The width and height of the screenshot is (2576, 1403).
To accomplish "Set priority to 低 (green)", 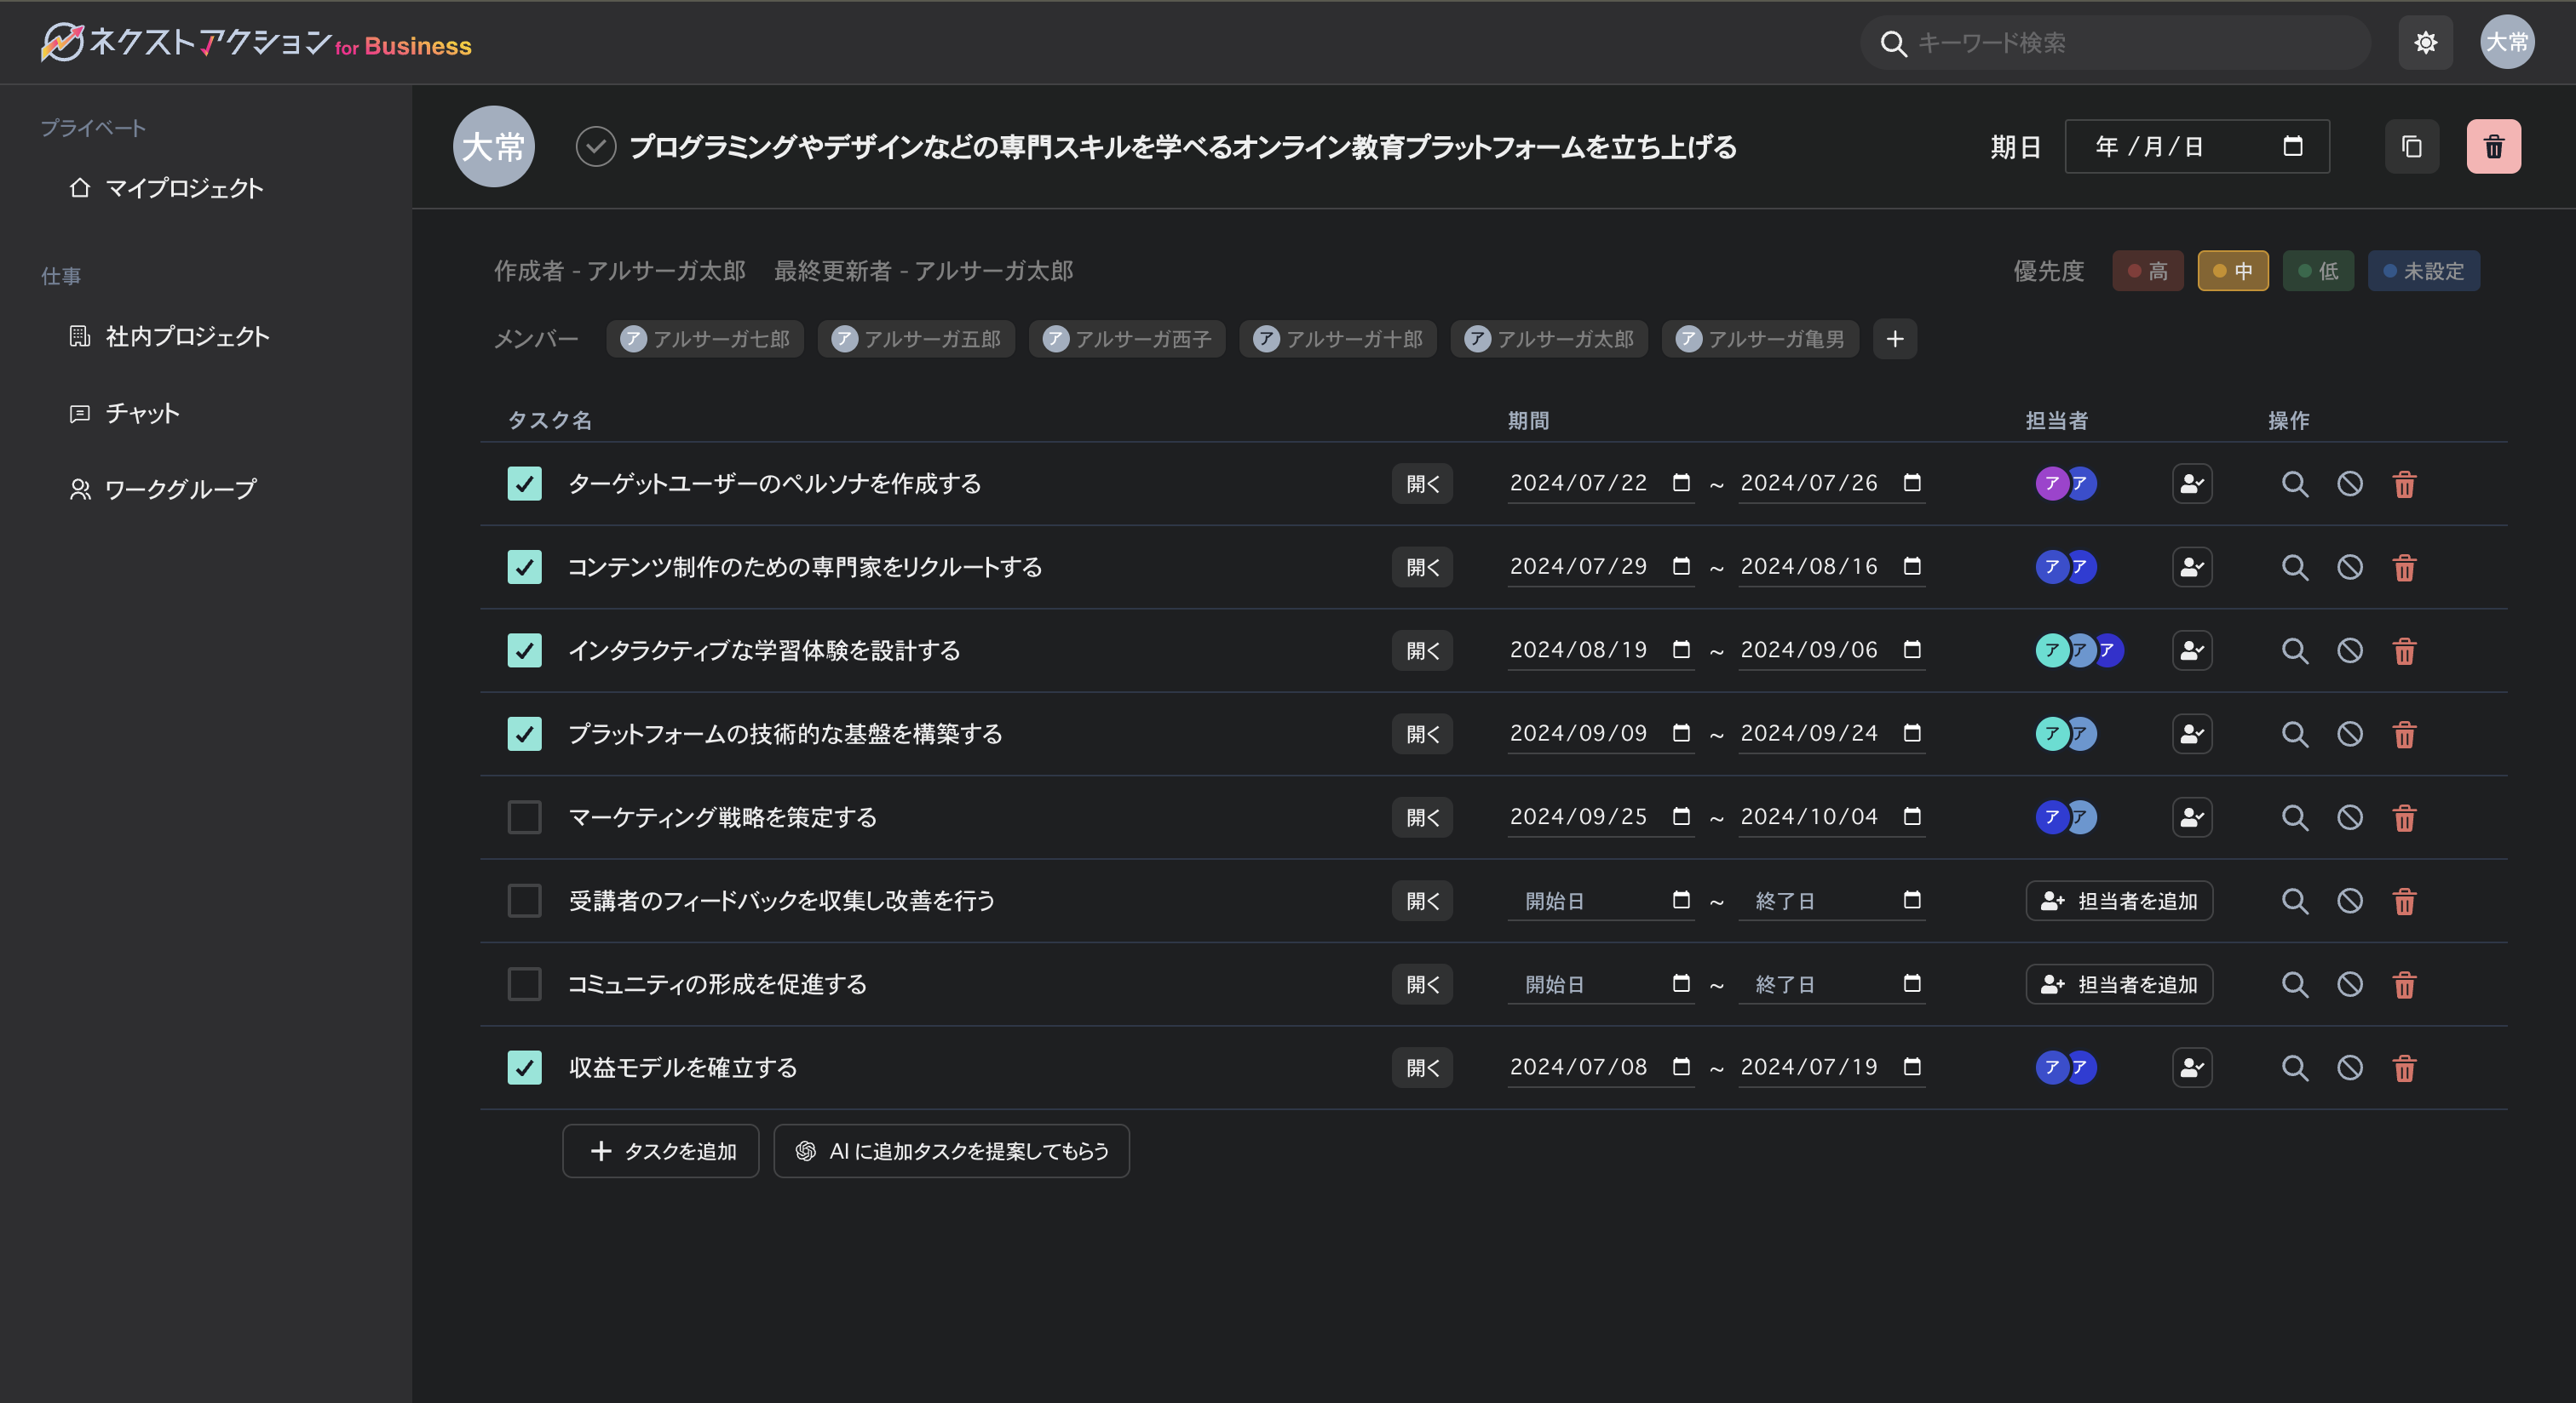I will (2317, 271).
